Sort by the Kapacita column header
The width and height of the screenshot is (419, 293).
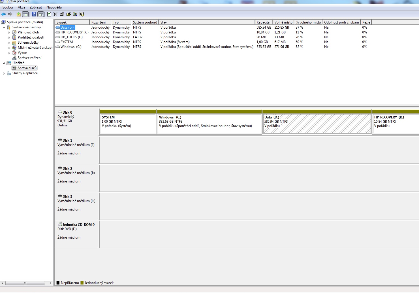pyautogui.click(x=263, y=22)
